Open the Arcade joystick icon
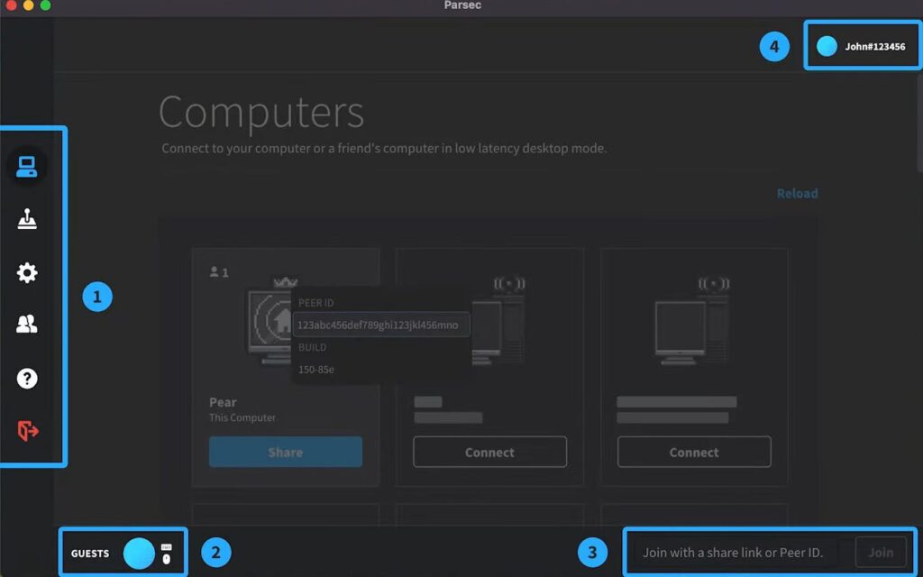The height and width of the screenshot is (577, 923). [27, 219]
